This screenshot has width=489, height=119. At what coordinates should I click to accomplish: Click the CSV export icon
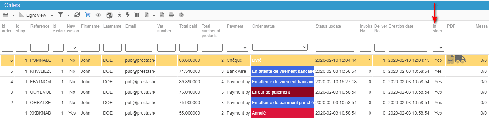162,15
